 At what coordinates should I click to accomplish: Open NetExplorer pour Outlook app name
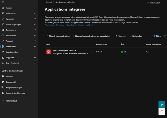(x=65, y=50)
